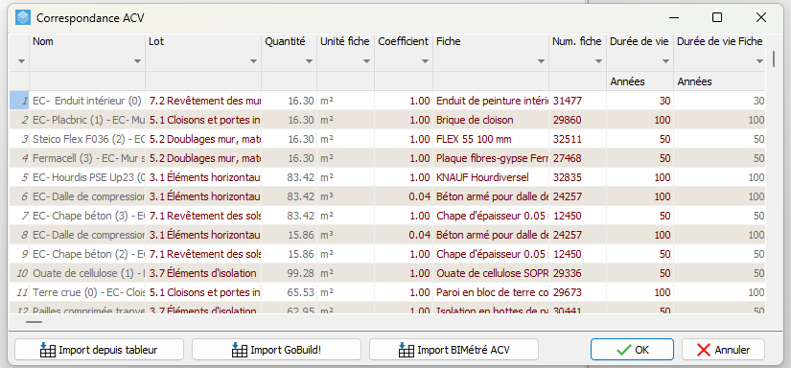Click fiche number cell '29336'
791x368 pixels.
point(577,273)
